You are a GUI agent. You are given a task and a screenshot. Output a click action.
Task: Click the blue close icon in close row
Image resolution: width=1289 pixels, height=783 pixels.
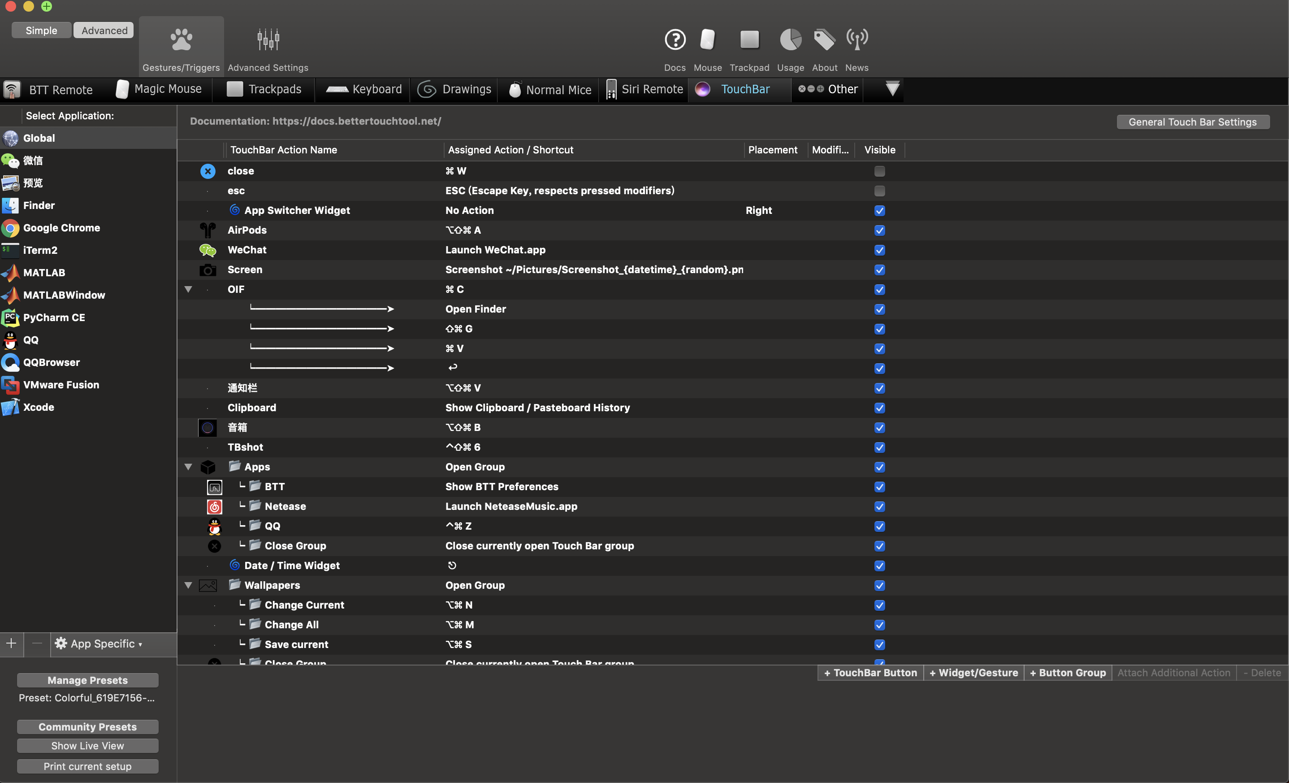pyautogui.click(x=208, y=171)
